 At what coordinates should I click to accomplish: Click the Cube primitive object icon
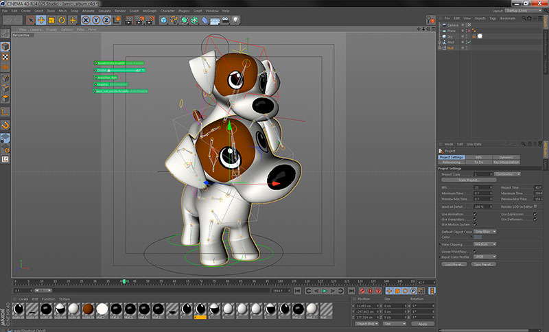pyautogui.click(x=164, y=20)
